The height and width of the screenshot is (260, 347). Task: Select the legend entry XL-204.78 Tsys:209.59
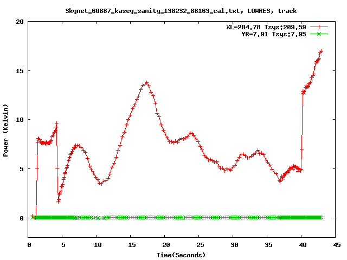(x=266, y=27)
